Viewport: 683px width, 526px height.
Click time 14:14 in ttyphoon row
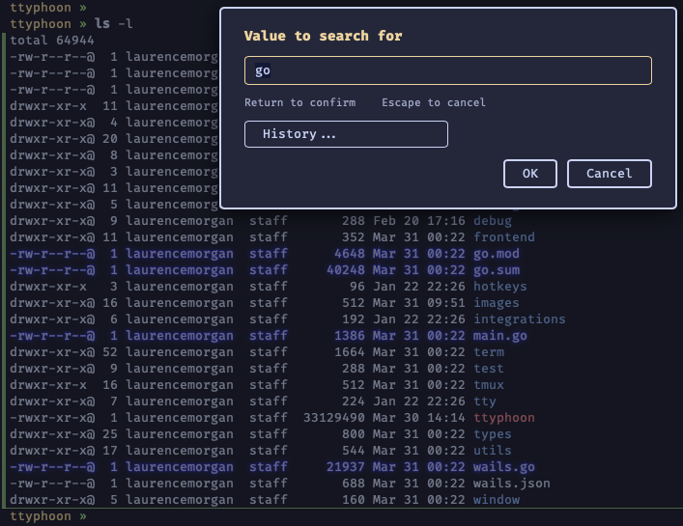click(x=446, y=418)
